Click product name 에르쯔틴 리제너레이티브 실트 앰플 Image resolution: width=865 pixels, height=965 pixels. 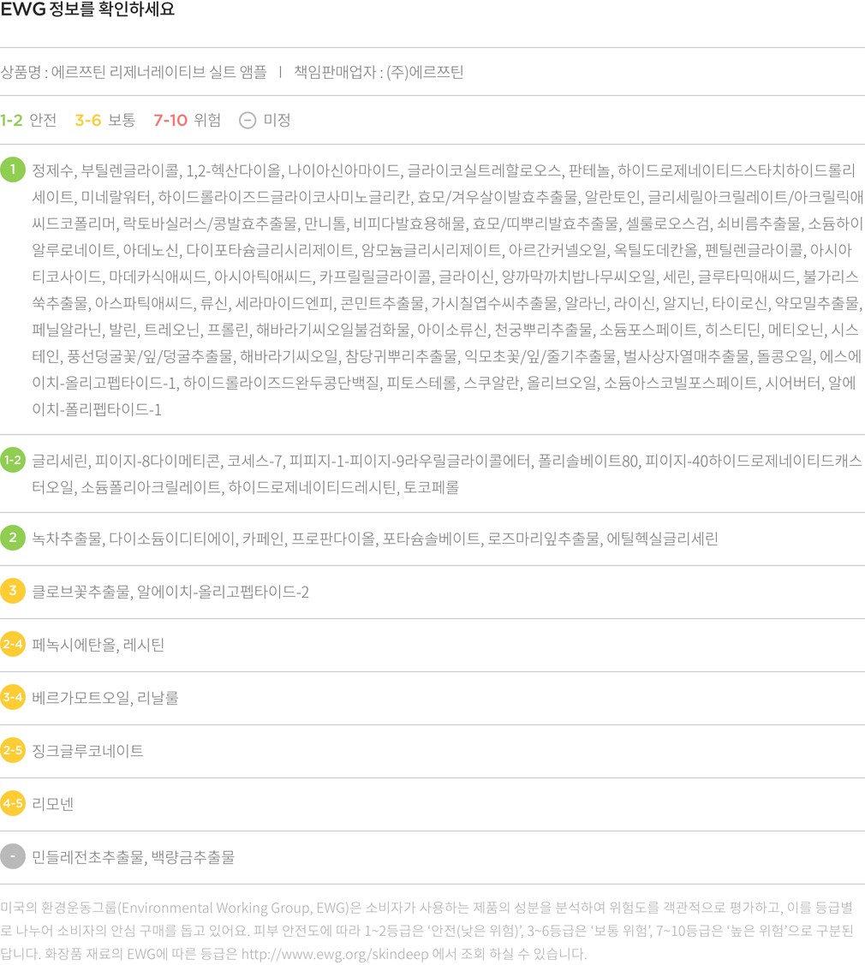point(158,71)
